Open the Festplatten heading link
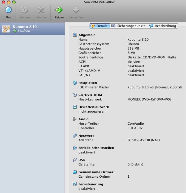The height and width of the screenshot is (193, 186). pyautogui.click(x=88, y=83)
